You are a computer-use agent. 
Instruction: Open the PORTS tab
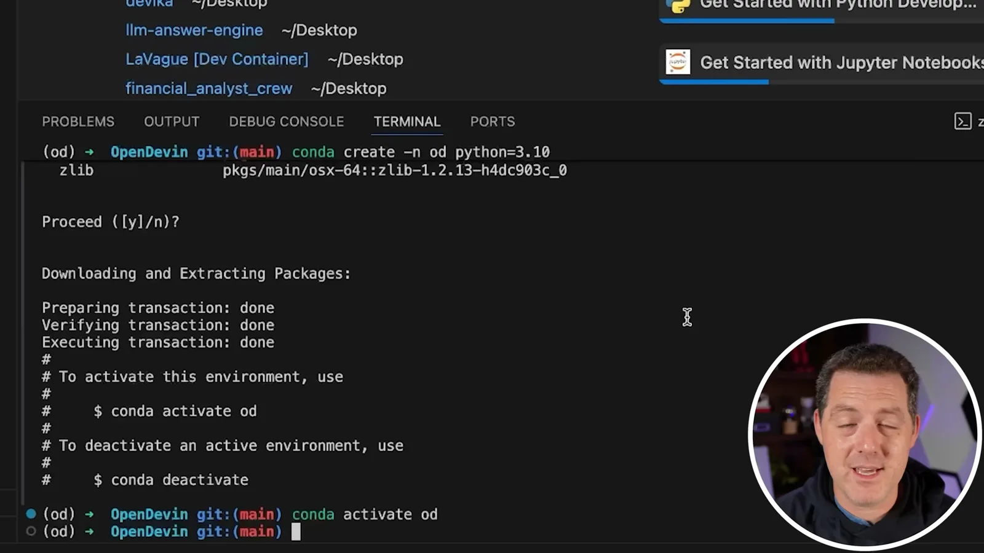click(493, 122)
